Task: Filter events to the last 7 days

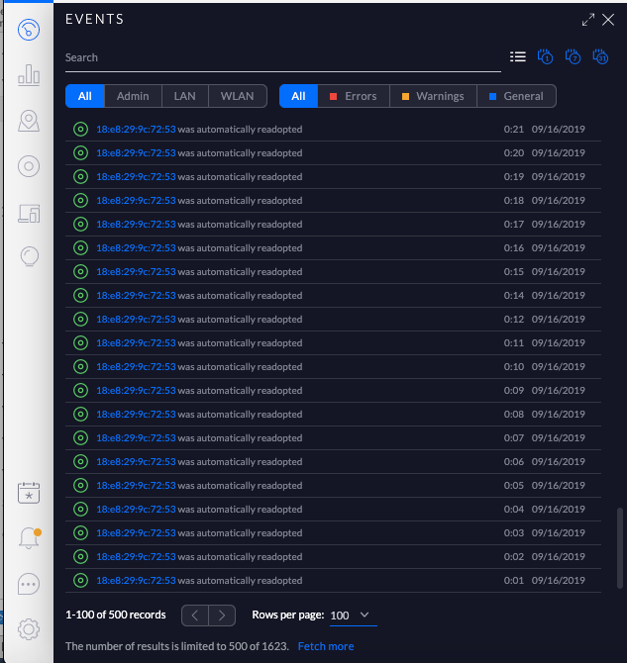Action: coord(573,56)
